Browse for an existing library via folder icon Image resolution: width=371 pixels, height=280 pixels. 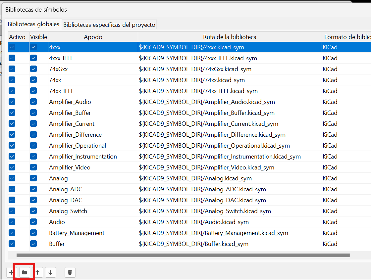point(25,272)
